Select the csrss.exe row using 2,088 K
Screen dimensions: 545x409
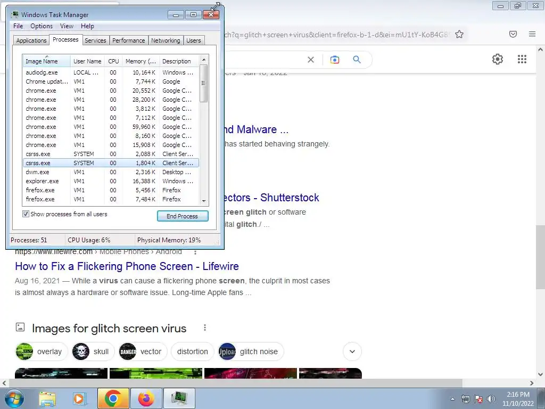click(x=111, y=154)
